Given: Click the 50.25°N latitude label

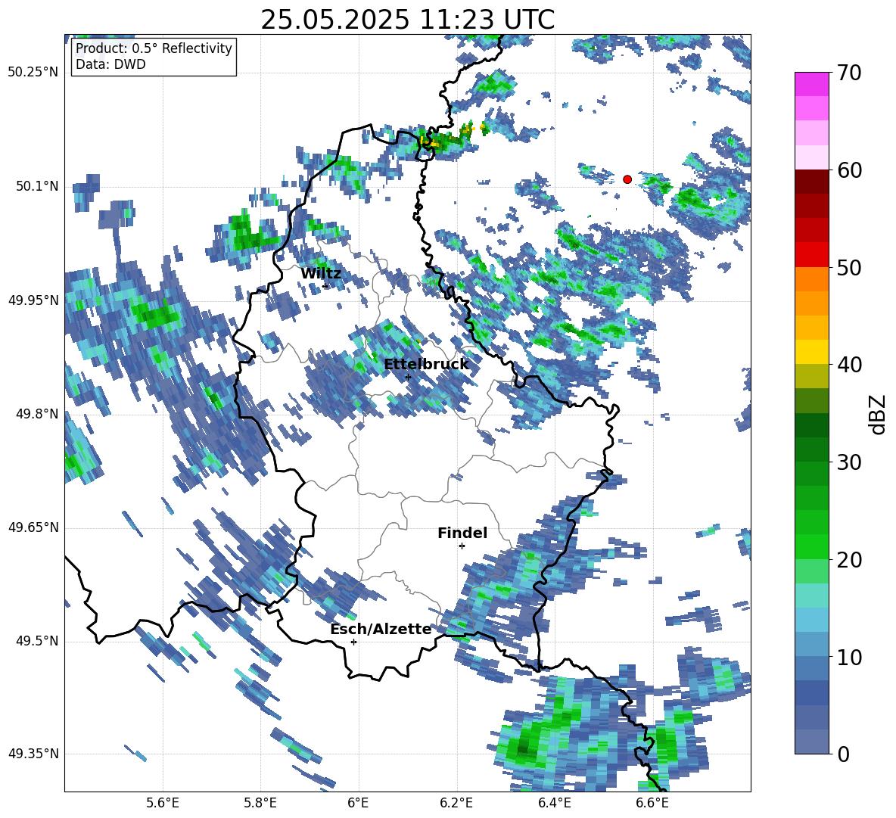Looking at the screenshot, I should [x=33, y=73].
